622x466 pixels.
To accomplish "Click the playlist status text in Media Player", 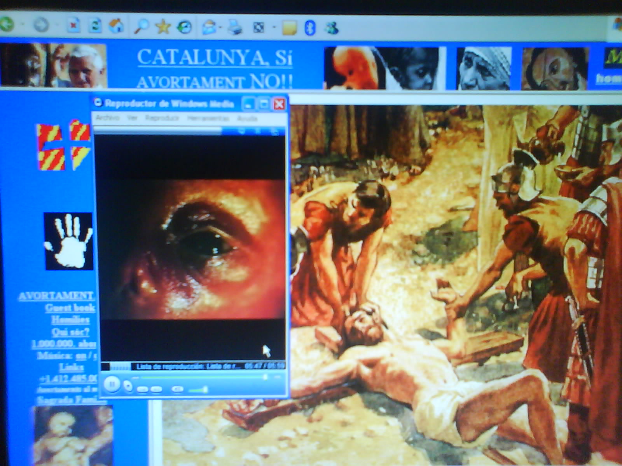I will (188, 366).
